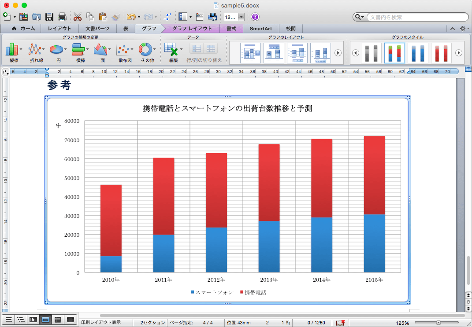
Task: Select the all-blue chart style
Action: click(418, 53)
